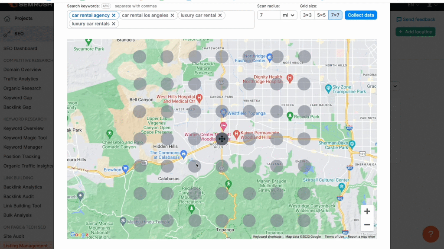Click the Collect data button
This screenshot has width=444, height=249.
361,15
